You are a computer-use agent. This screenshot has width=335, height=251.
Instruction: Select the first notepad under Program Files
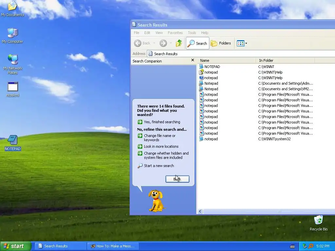[x=208, y=94]
